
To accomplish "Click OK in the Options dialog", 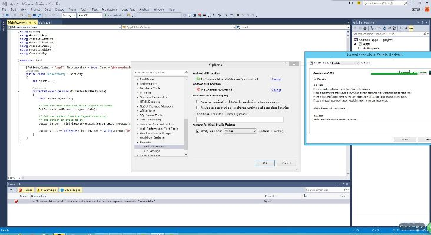I will point(264,163).
